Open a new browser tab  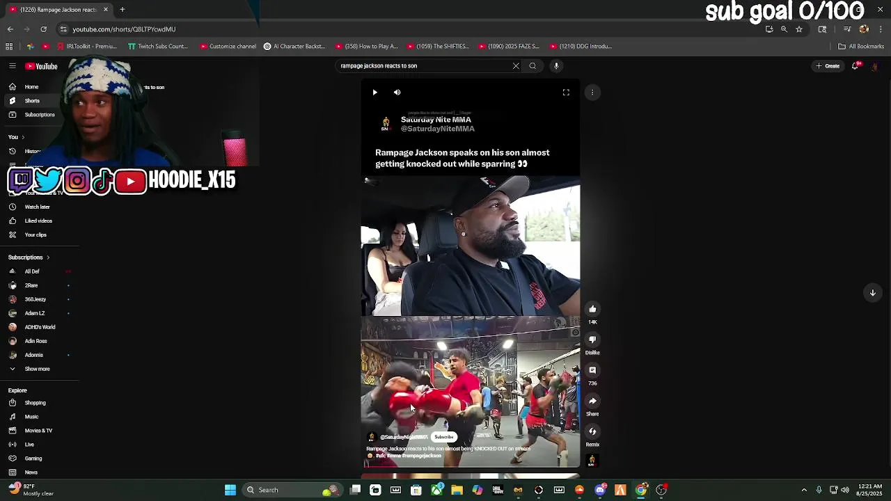(x=122, y=10)
